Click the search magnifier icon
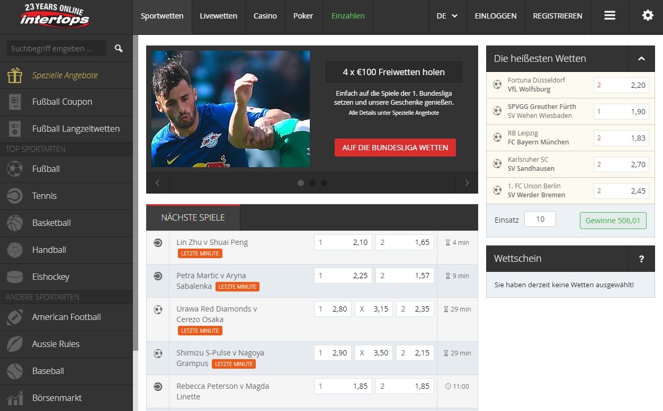Screen dimensions: 663x411 point(119,48)
